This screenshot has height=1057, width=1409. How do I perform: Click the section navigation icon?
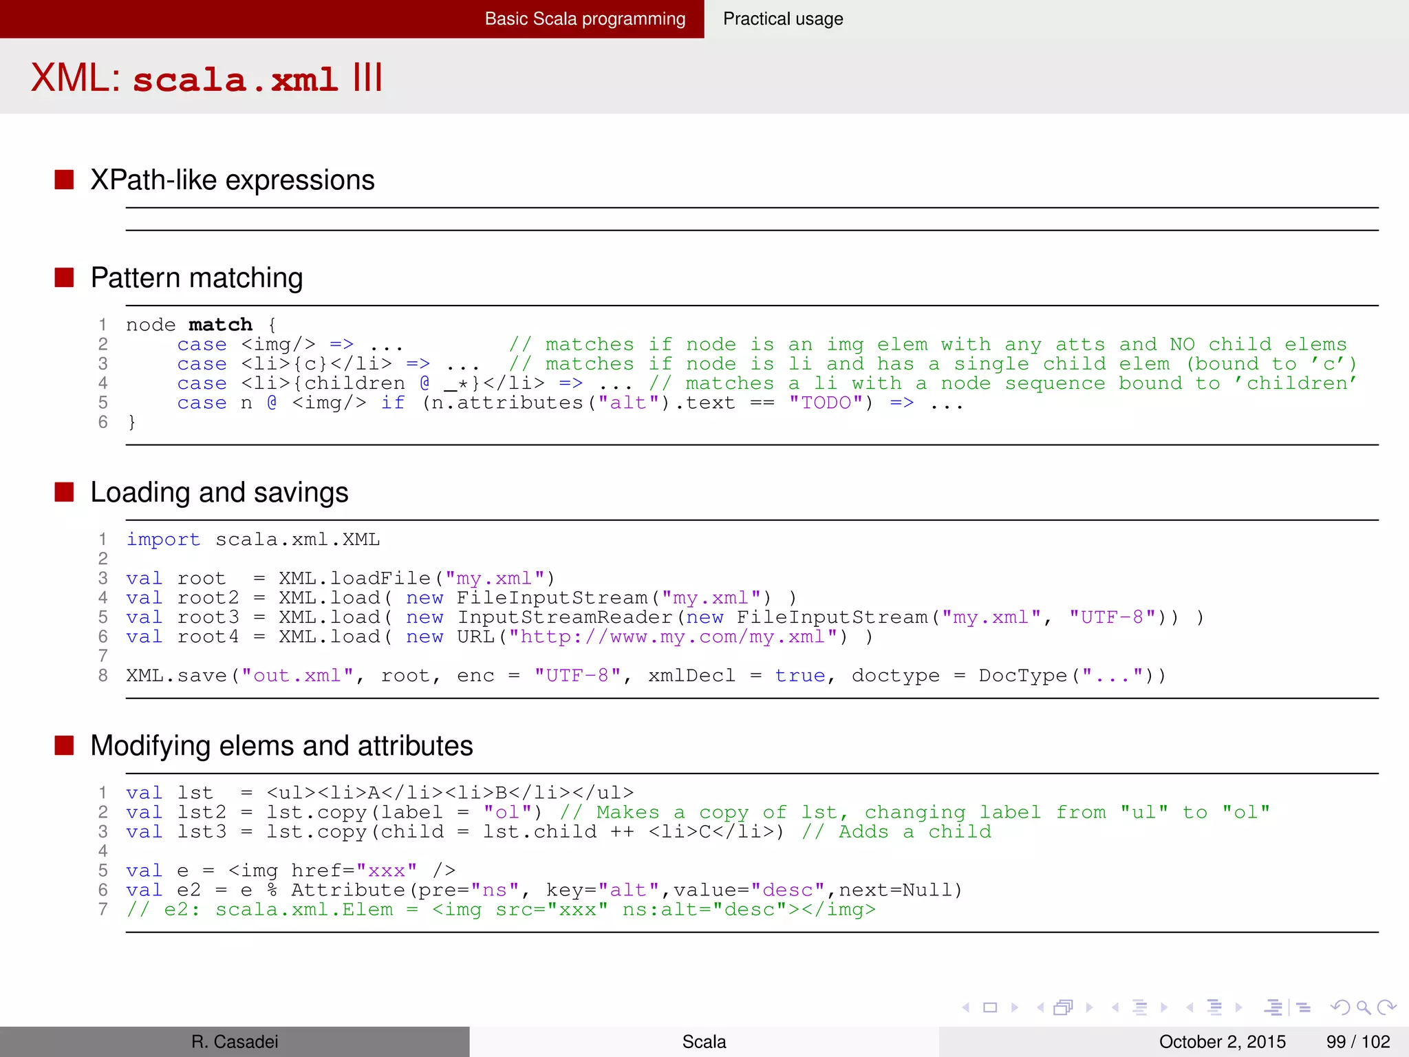1214,1007
